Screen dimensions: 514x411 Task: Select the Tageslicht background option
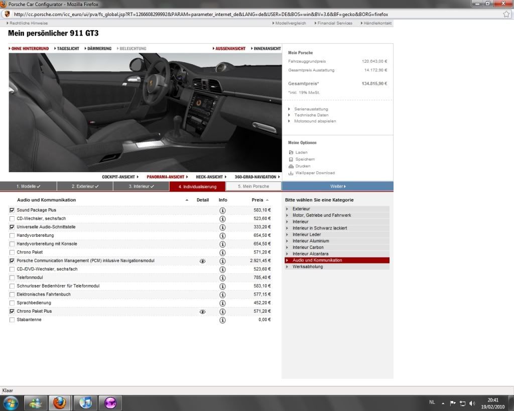click(67, 49)
